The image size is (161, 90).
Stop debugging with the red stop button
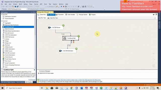[64, 6]
